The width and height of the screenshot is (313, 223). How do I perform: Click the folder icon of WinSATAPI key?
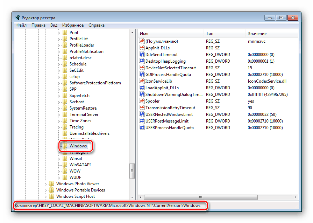click(65, 165)
